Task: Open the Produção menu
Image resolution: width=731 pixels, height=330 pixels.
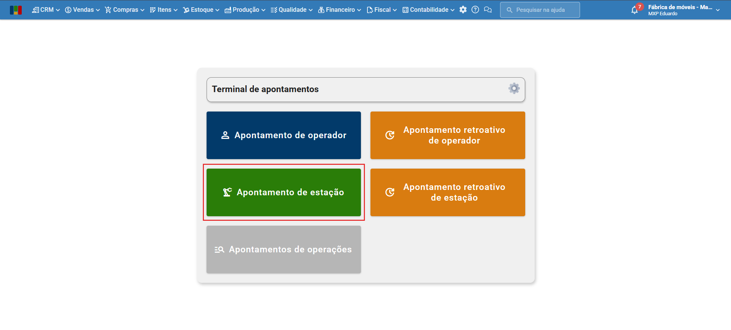Action: click(245, 10)
